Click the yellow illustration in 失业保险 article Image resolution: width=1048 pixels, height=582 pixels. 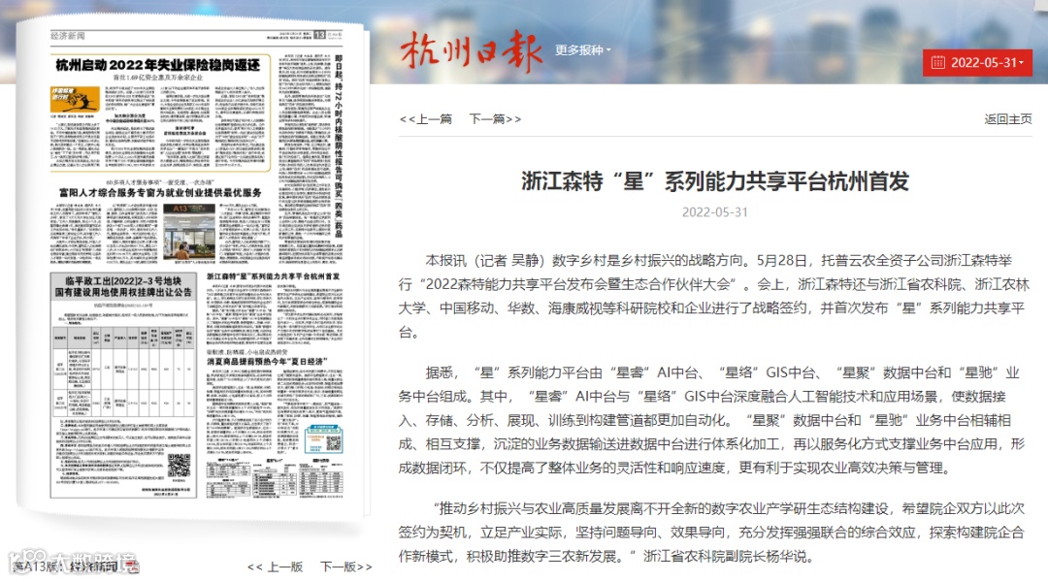pos(75,100)
